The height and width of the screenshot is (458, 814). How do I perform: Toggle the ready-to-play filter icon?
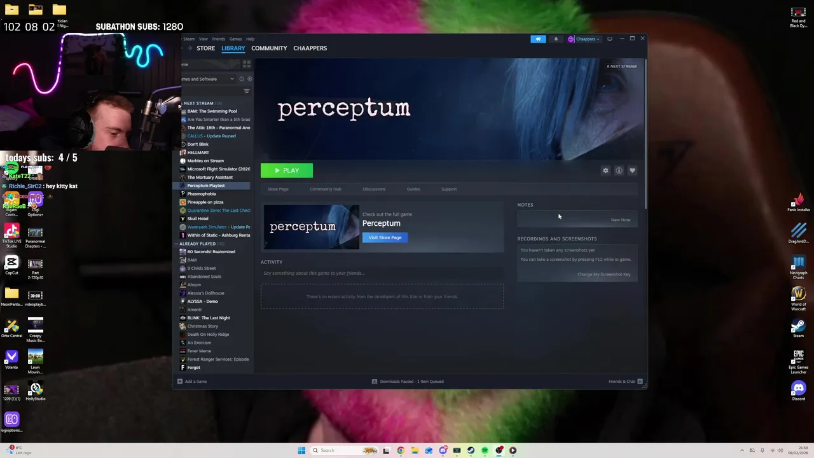pyautogui.click(x=249, y=79)
